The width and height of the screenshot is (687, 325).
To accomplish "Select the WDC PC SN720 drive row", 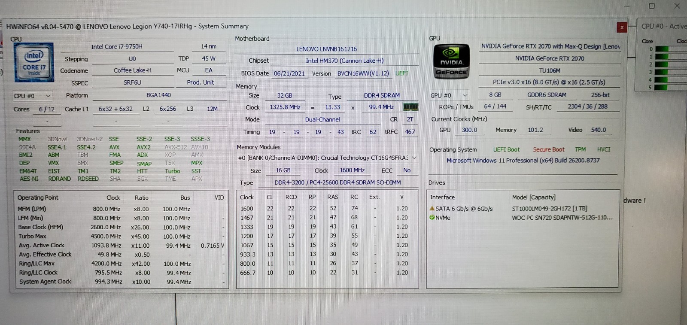I will (x=522, y=218).
